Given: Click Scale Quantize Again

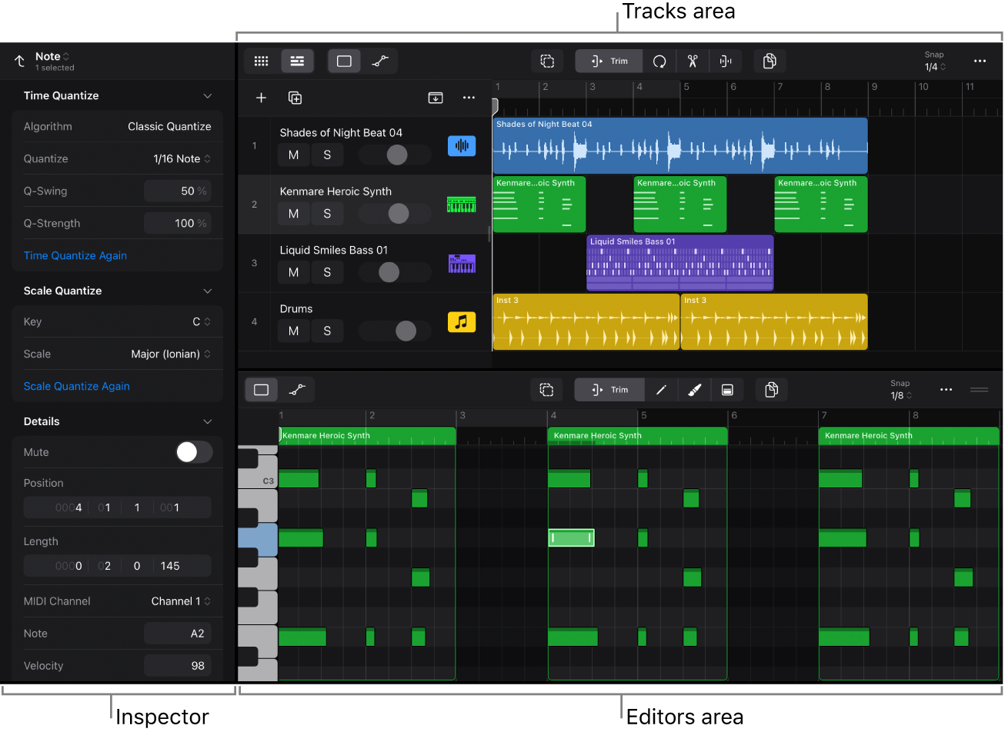Looking at the screenshot, I should (76, 386).
